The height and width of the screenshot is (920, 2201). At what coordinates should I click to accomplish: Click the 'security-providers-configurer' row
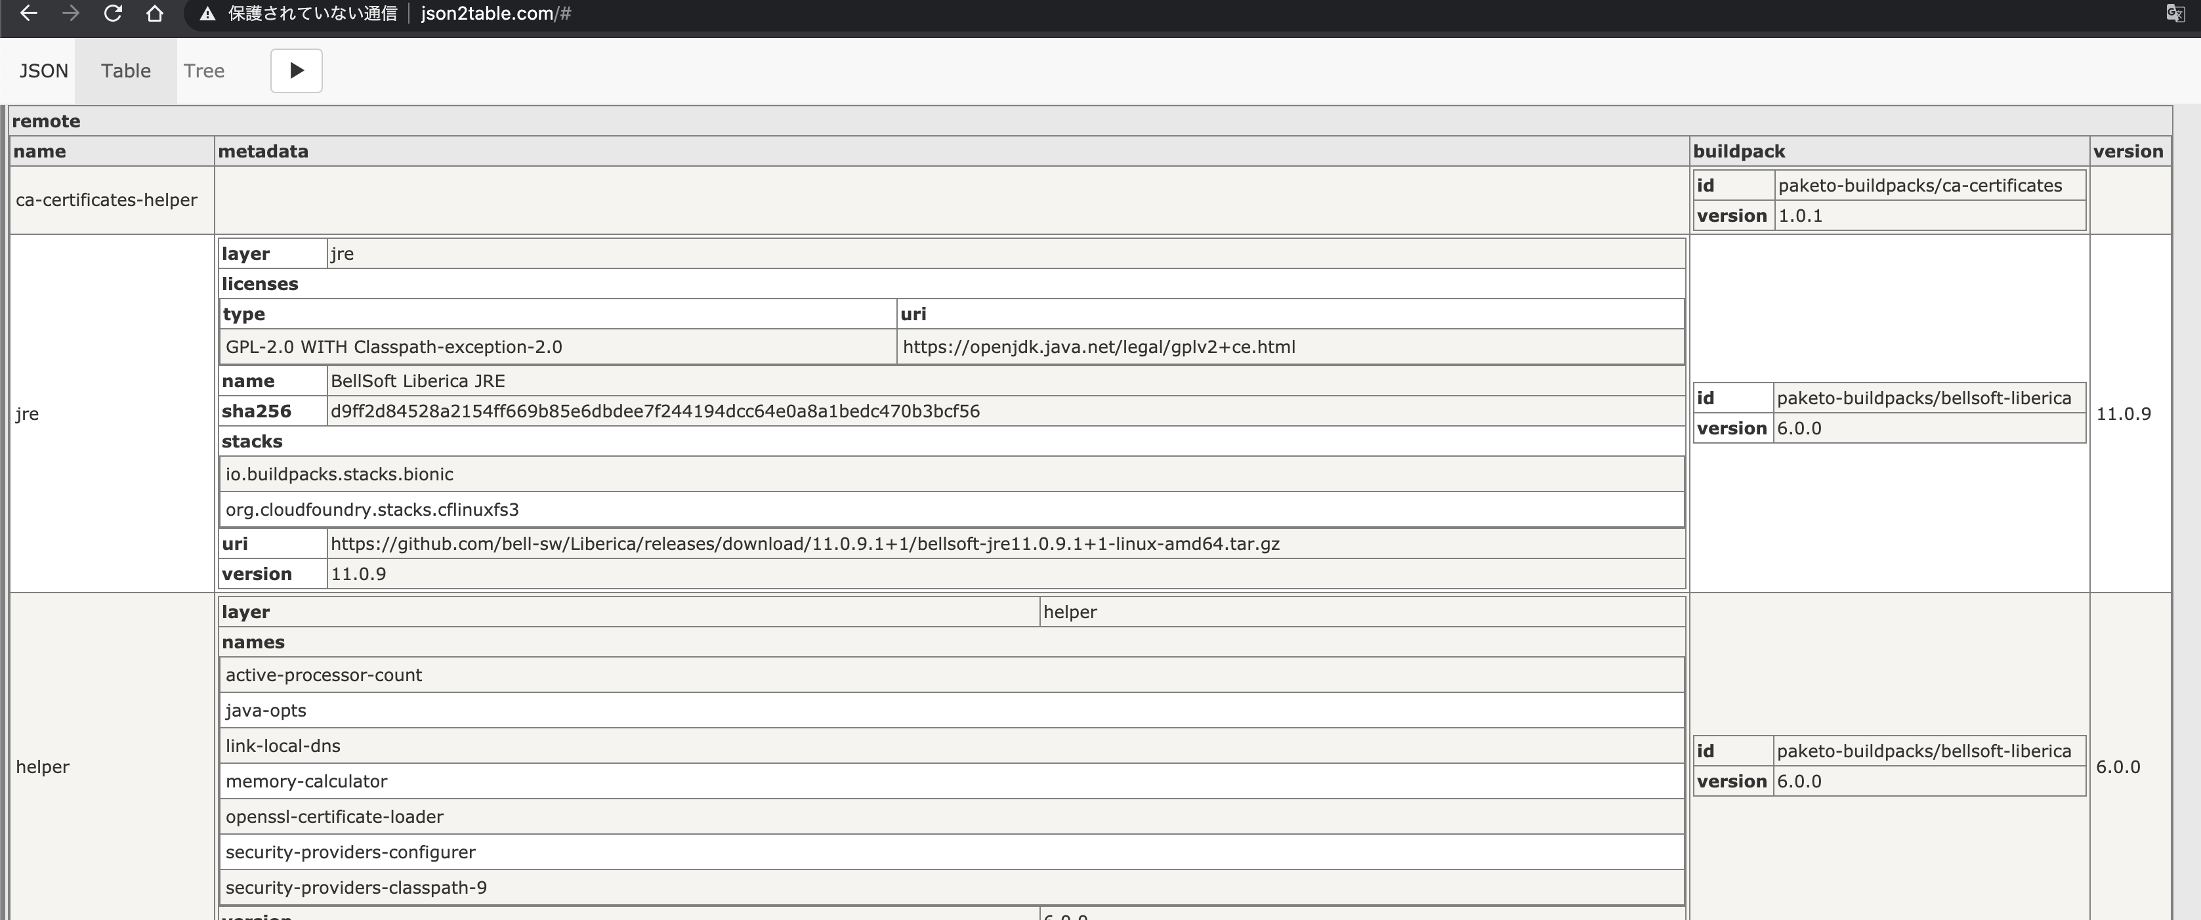[952, 852]
